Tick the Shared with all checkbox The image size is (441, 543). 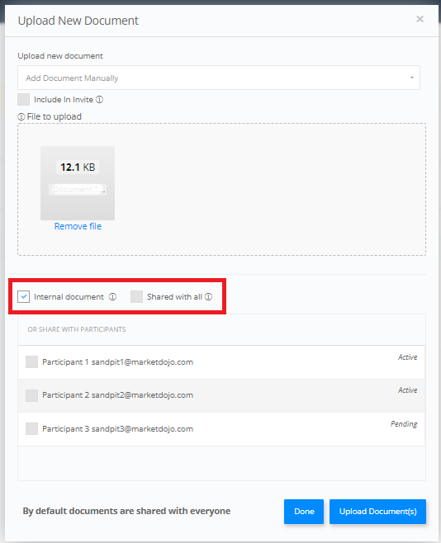pyautogui.click(x=136, y=297)
